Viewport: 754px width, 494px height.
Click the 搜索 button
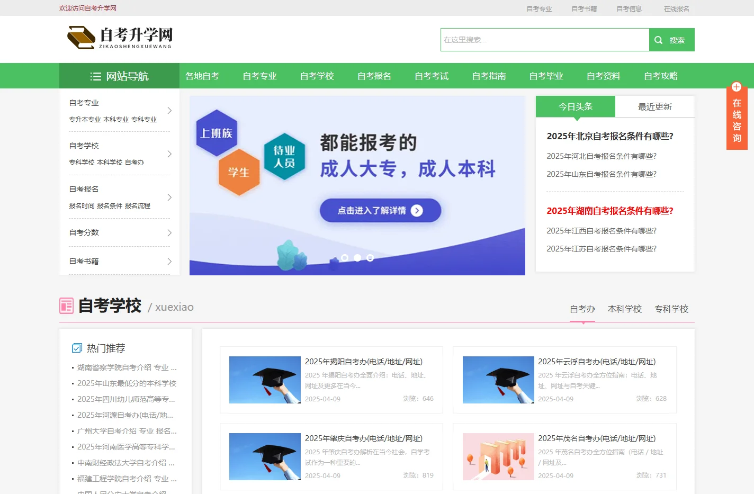[x=672, y=40]
